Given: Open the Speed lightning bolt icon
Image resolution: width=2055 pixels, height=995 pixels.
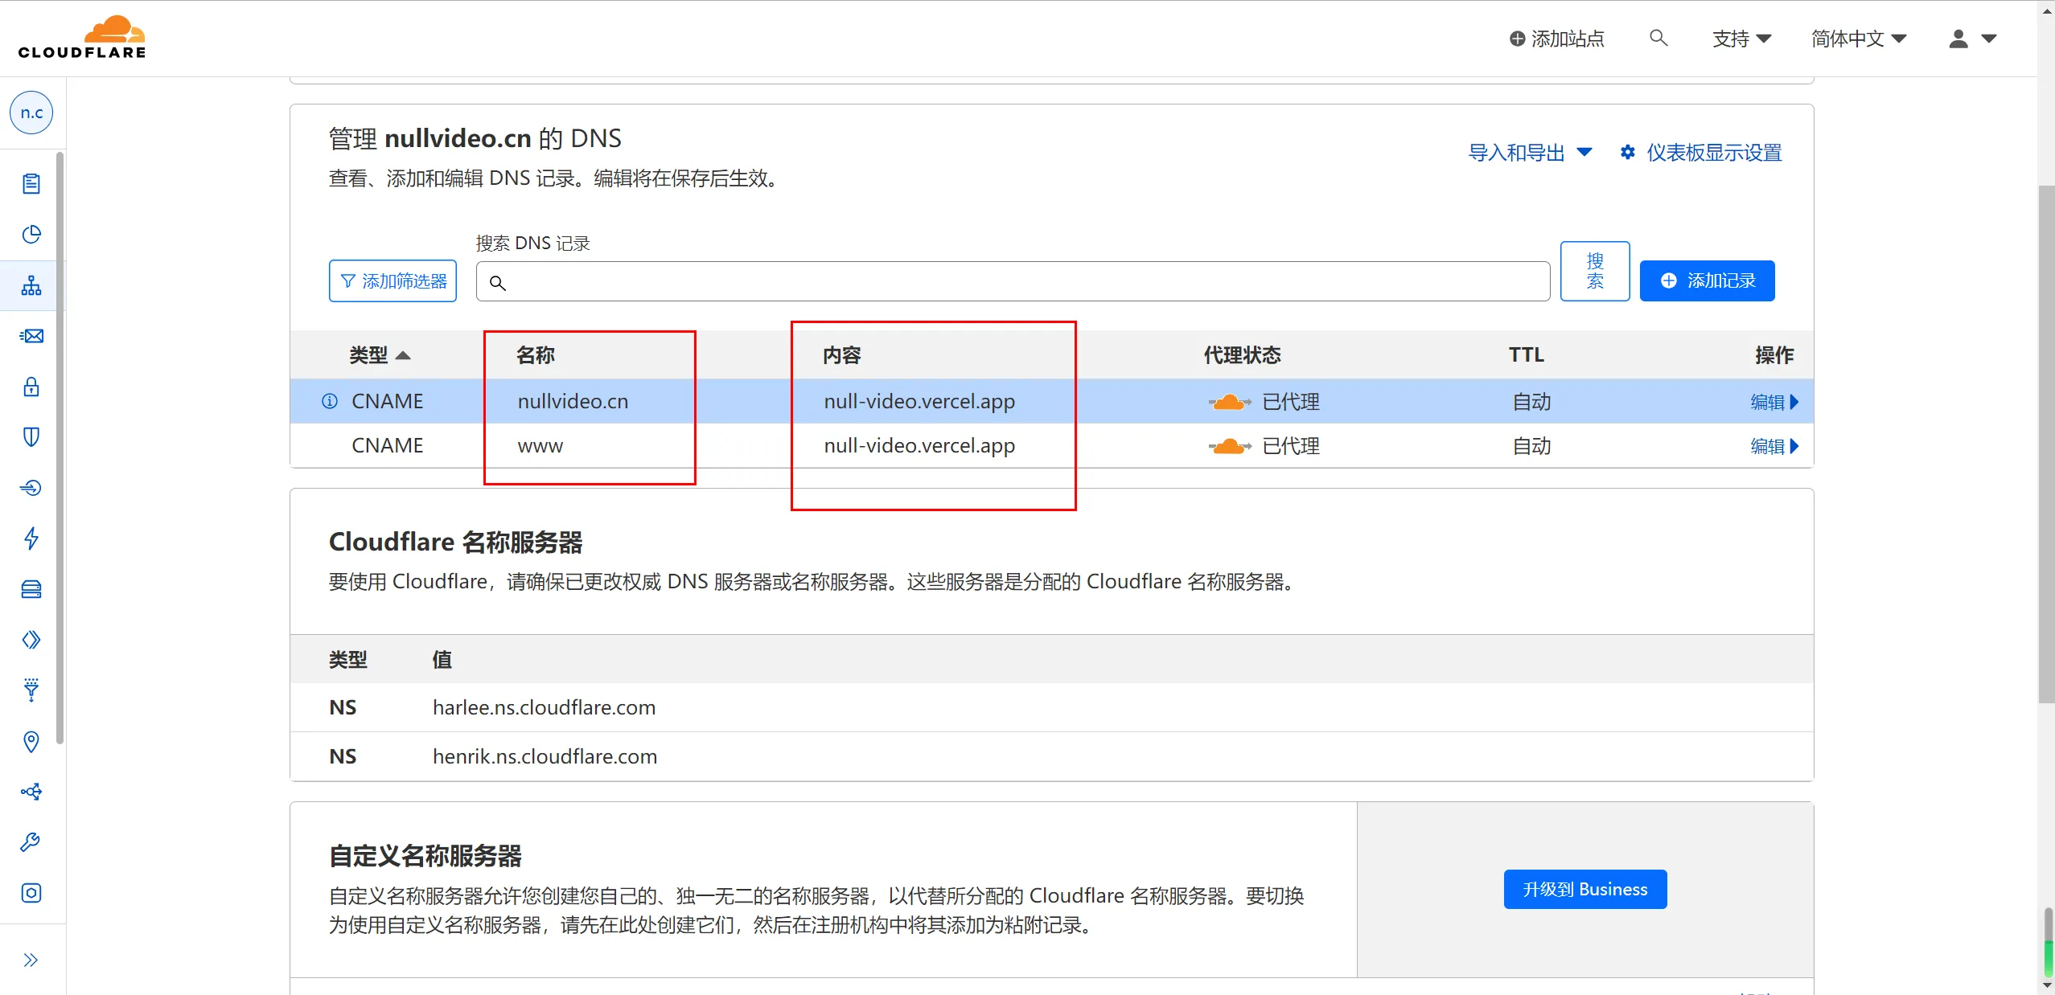Looking at the screenshot, I should [31, 538].
